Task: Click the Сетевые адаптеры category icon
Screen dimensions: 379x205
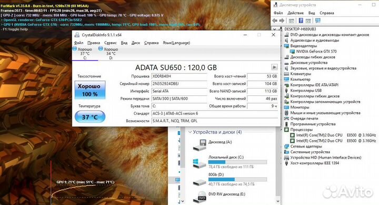Action: point(287,146)
